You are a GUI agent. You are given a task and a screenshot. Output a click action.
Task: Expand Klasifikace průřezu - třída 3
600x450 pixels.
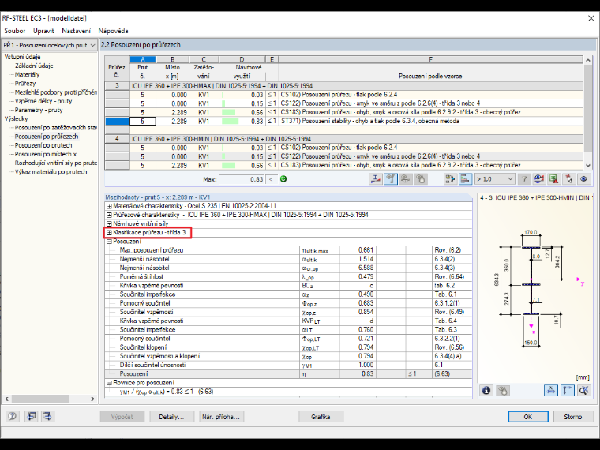pos(109,233)
